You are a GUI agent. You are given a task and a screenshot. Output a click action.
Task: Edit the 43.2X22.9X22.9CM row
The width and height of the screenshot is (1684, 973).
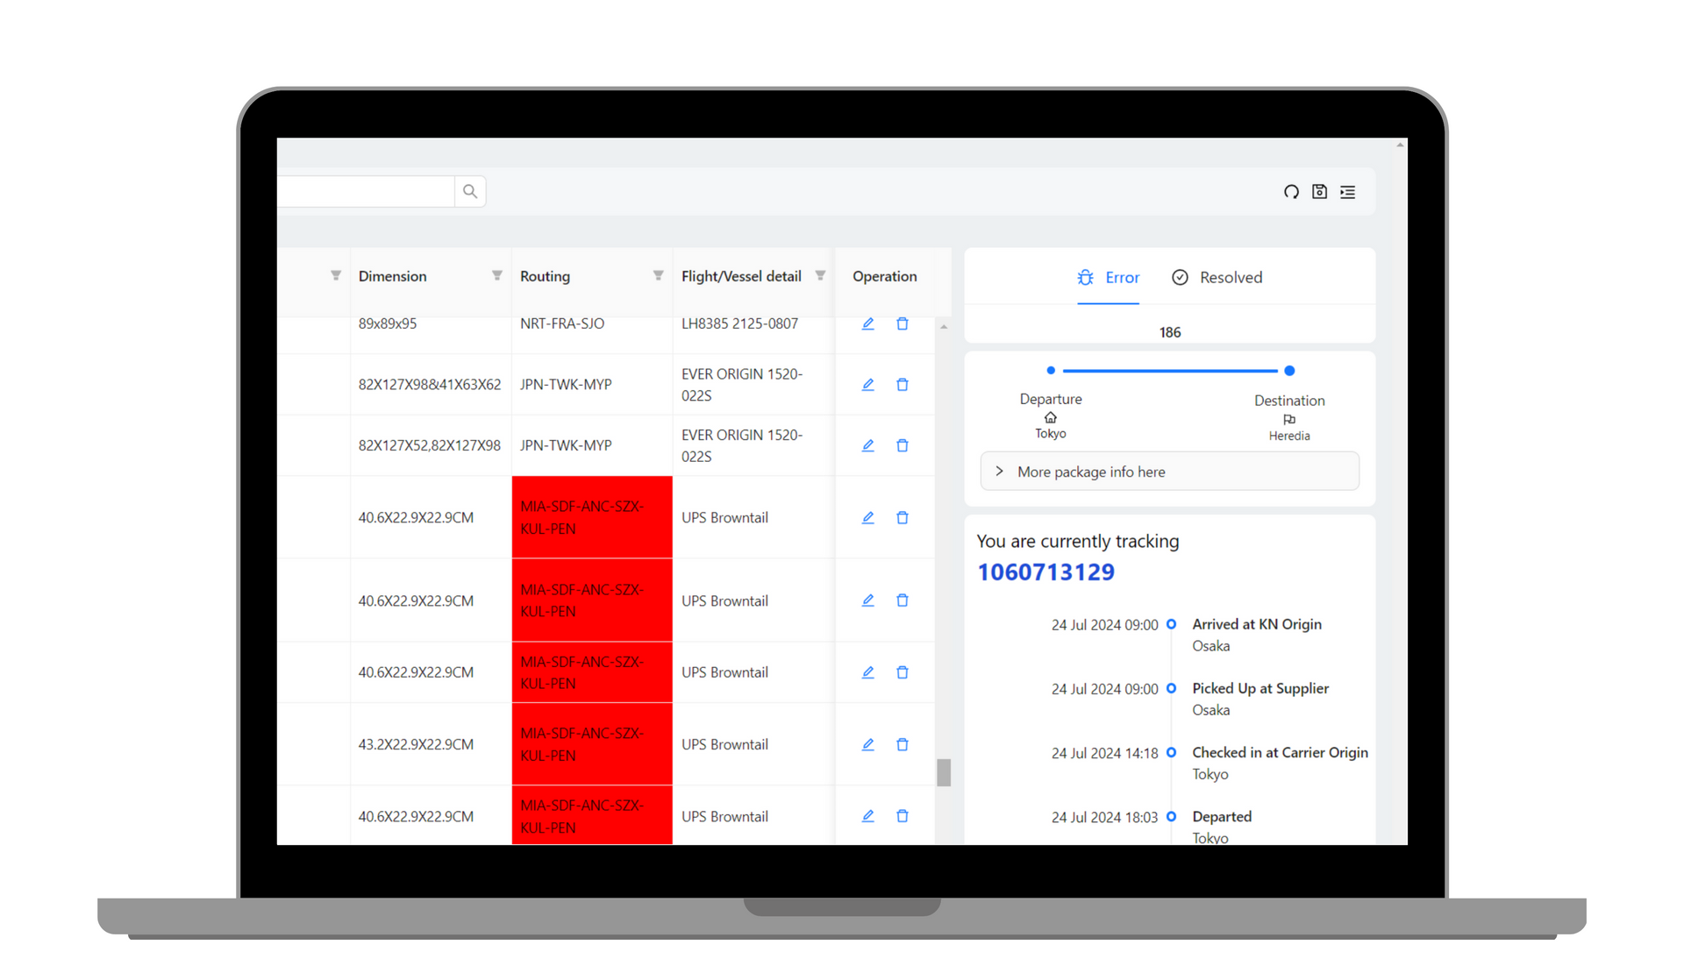click(867, 744)
